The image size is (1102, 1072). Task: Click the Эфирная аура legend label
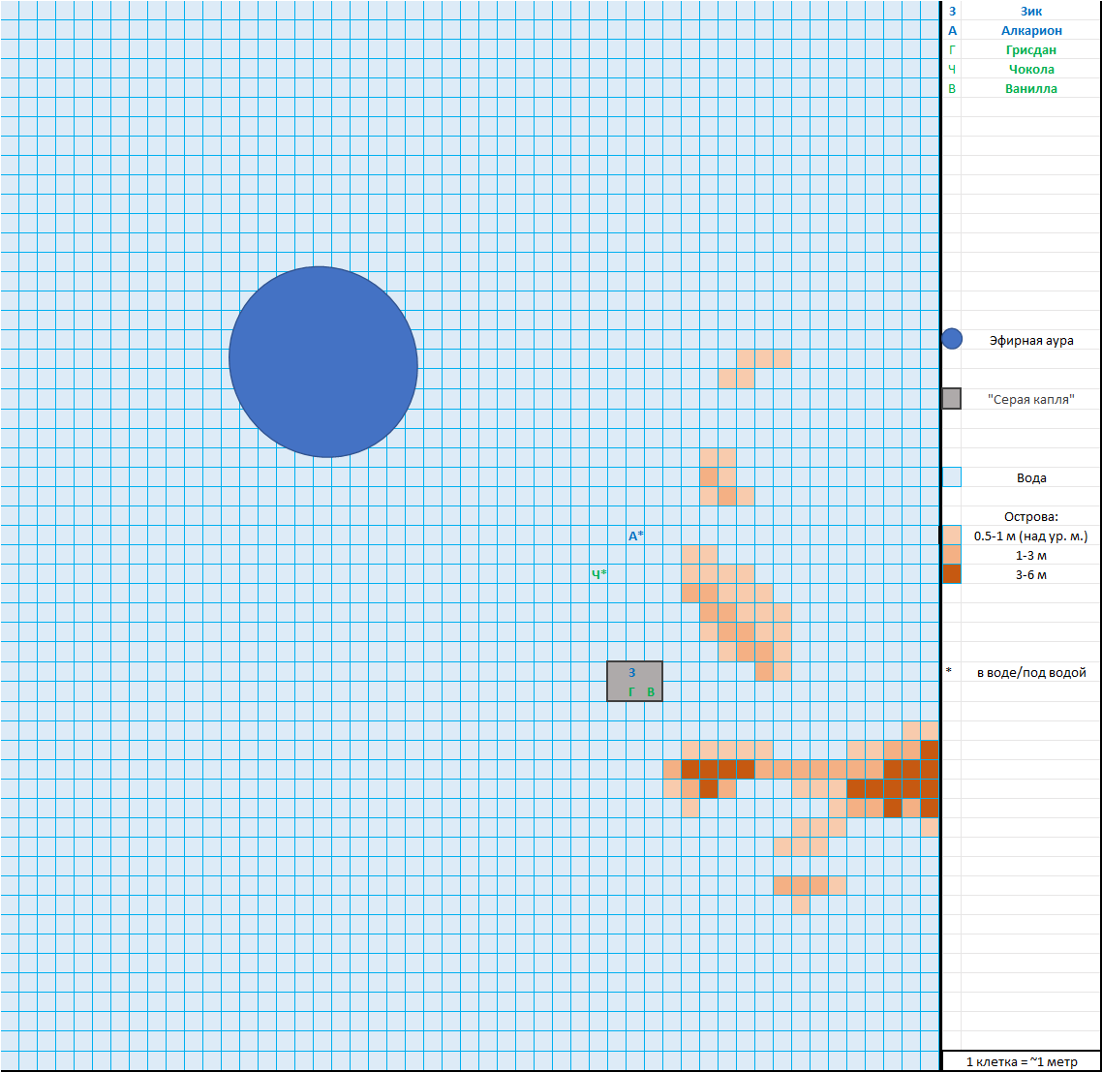1031,341
